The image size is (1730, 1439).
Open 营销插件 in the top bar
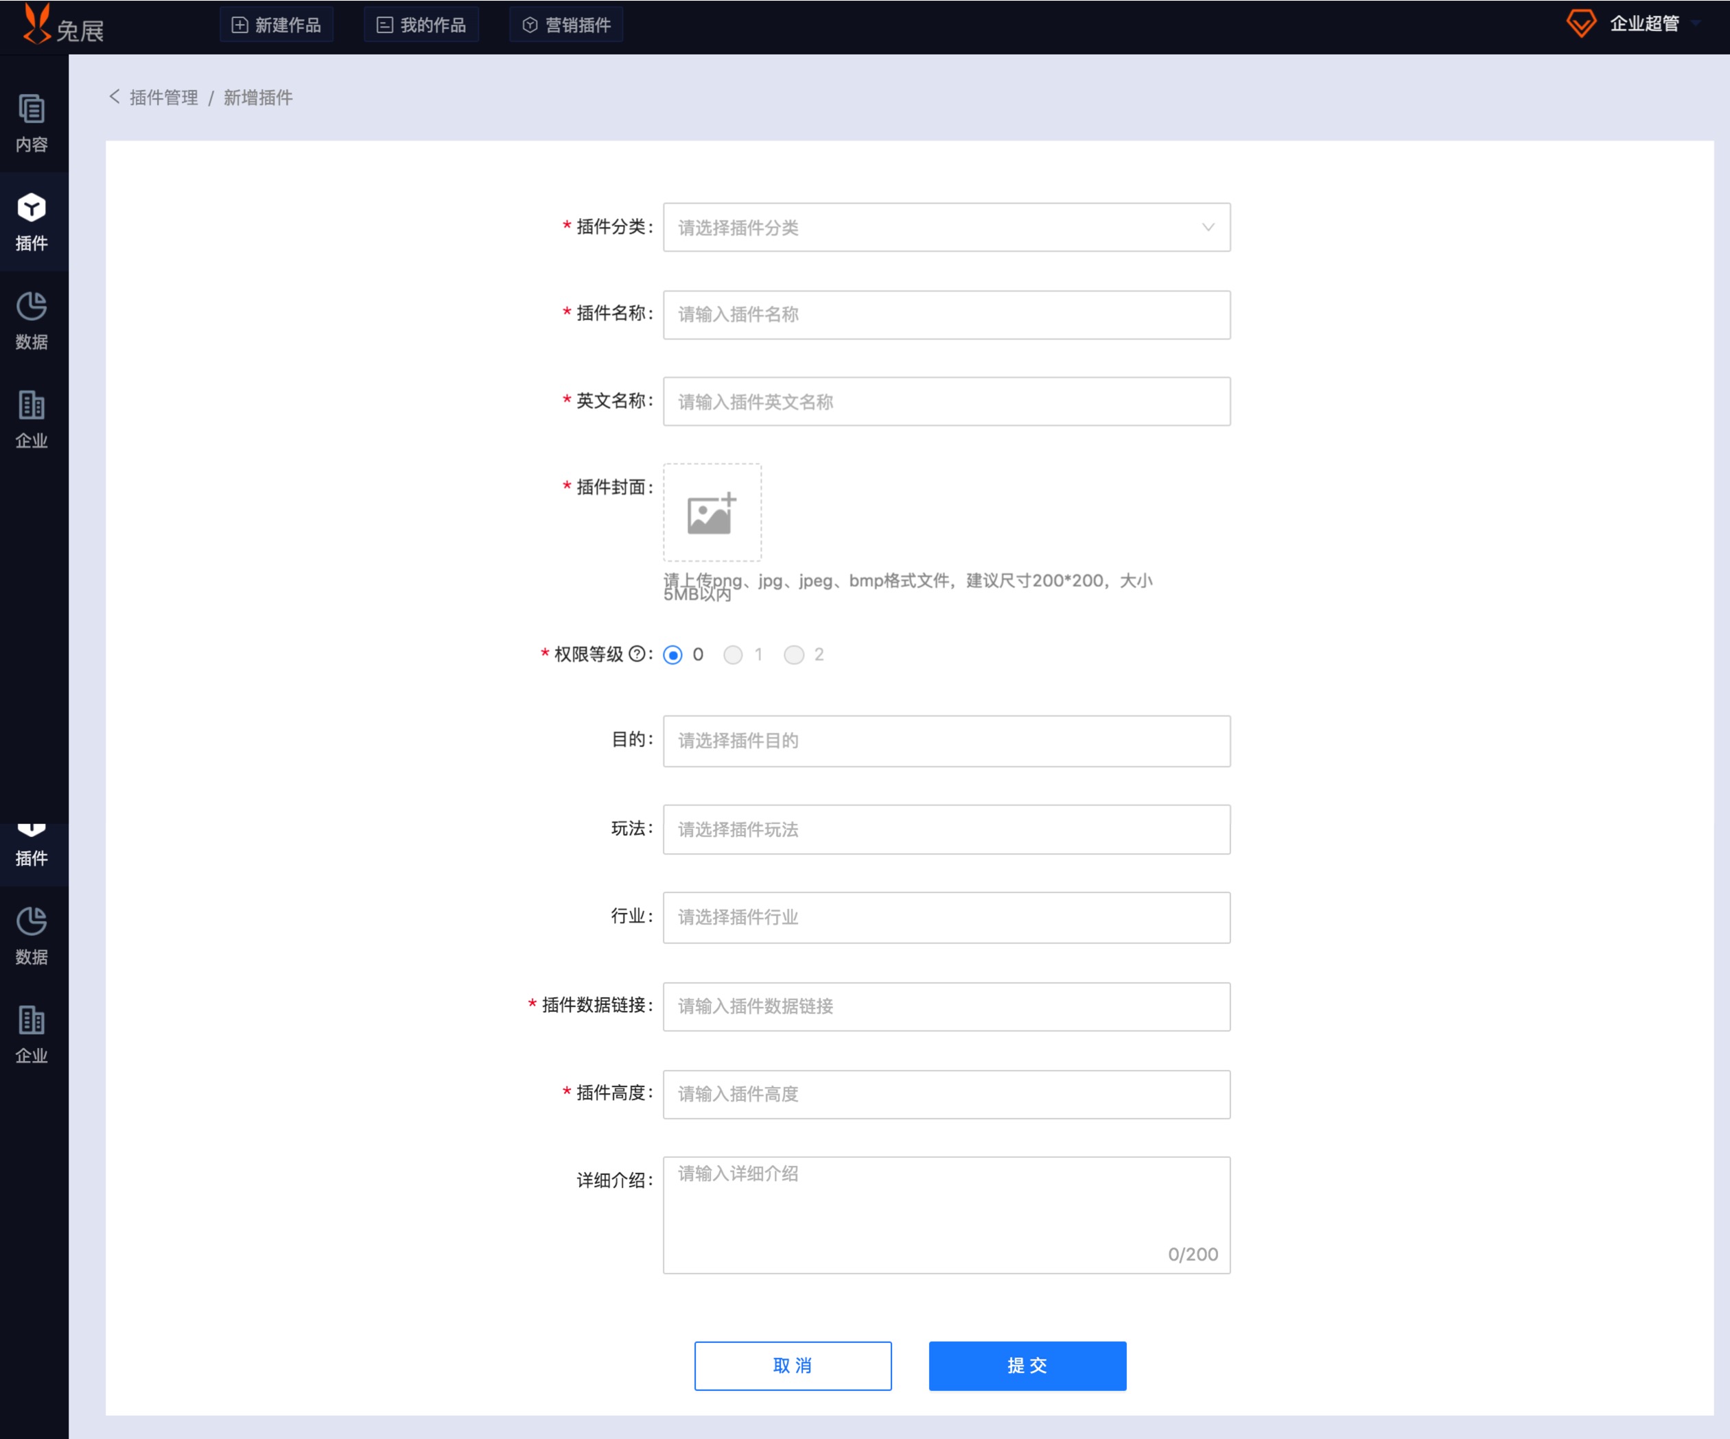(566, 25)
